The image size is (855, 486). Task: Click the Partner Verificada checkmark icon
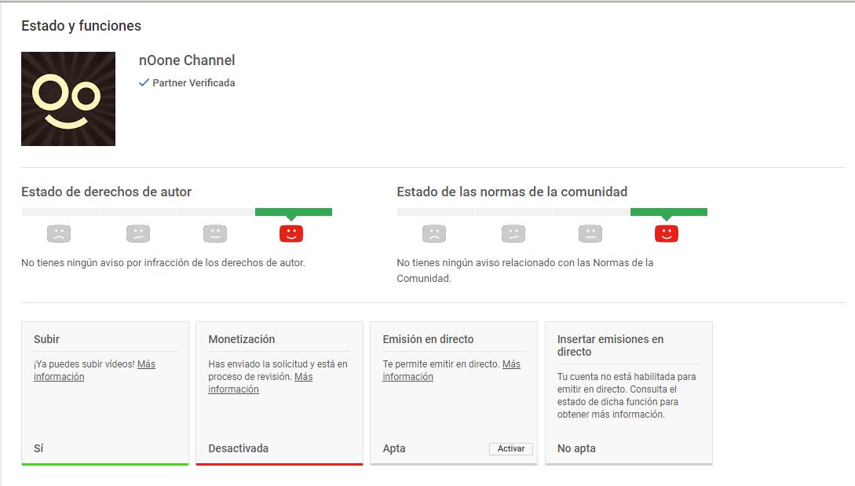coord(144,83)
